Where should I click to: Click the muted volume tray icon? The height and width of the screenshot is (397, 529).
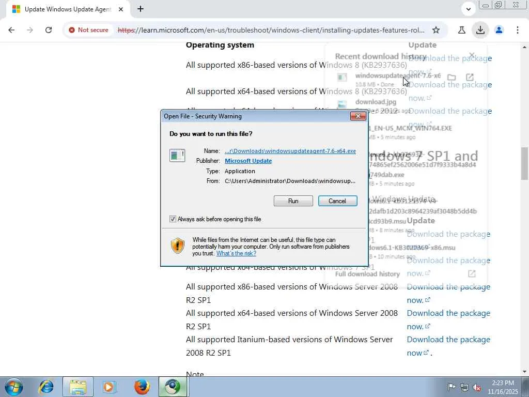pyautogui.click(x=477, y=387)
